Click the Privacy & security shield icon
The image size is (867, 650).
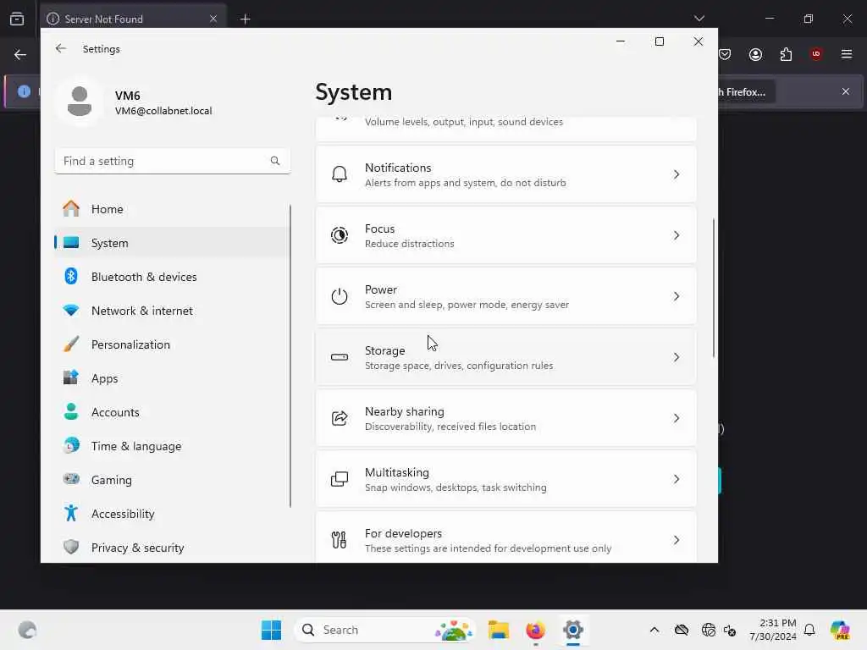click(71, 548)
